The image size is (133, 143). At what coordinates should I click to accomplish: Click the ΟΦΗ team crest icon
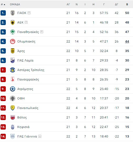click(13, 98)
